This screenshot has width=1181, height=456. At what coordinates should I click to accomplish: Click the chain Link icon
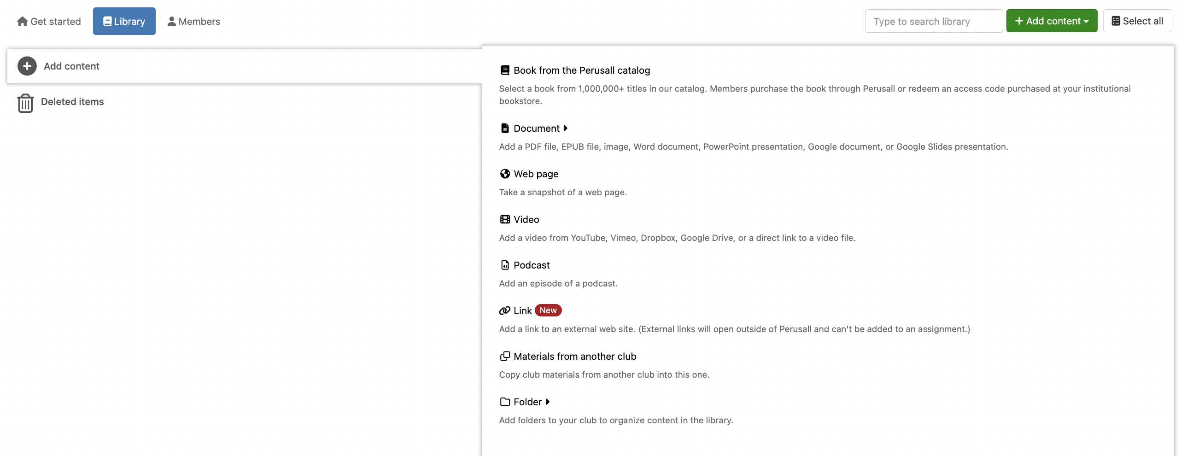click(504, 311)
